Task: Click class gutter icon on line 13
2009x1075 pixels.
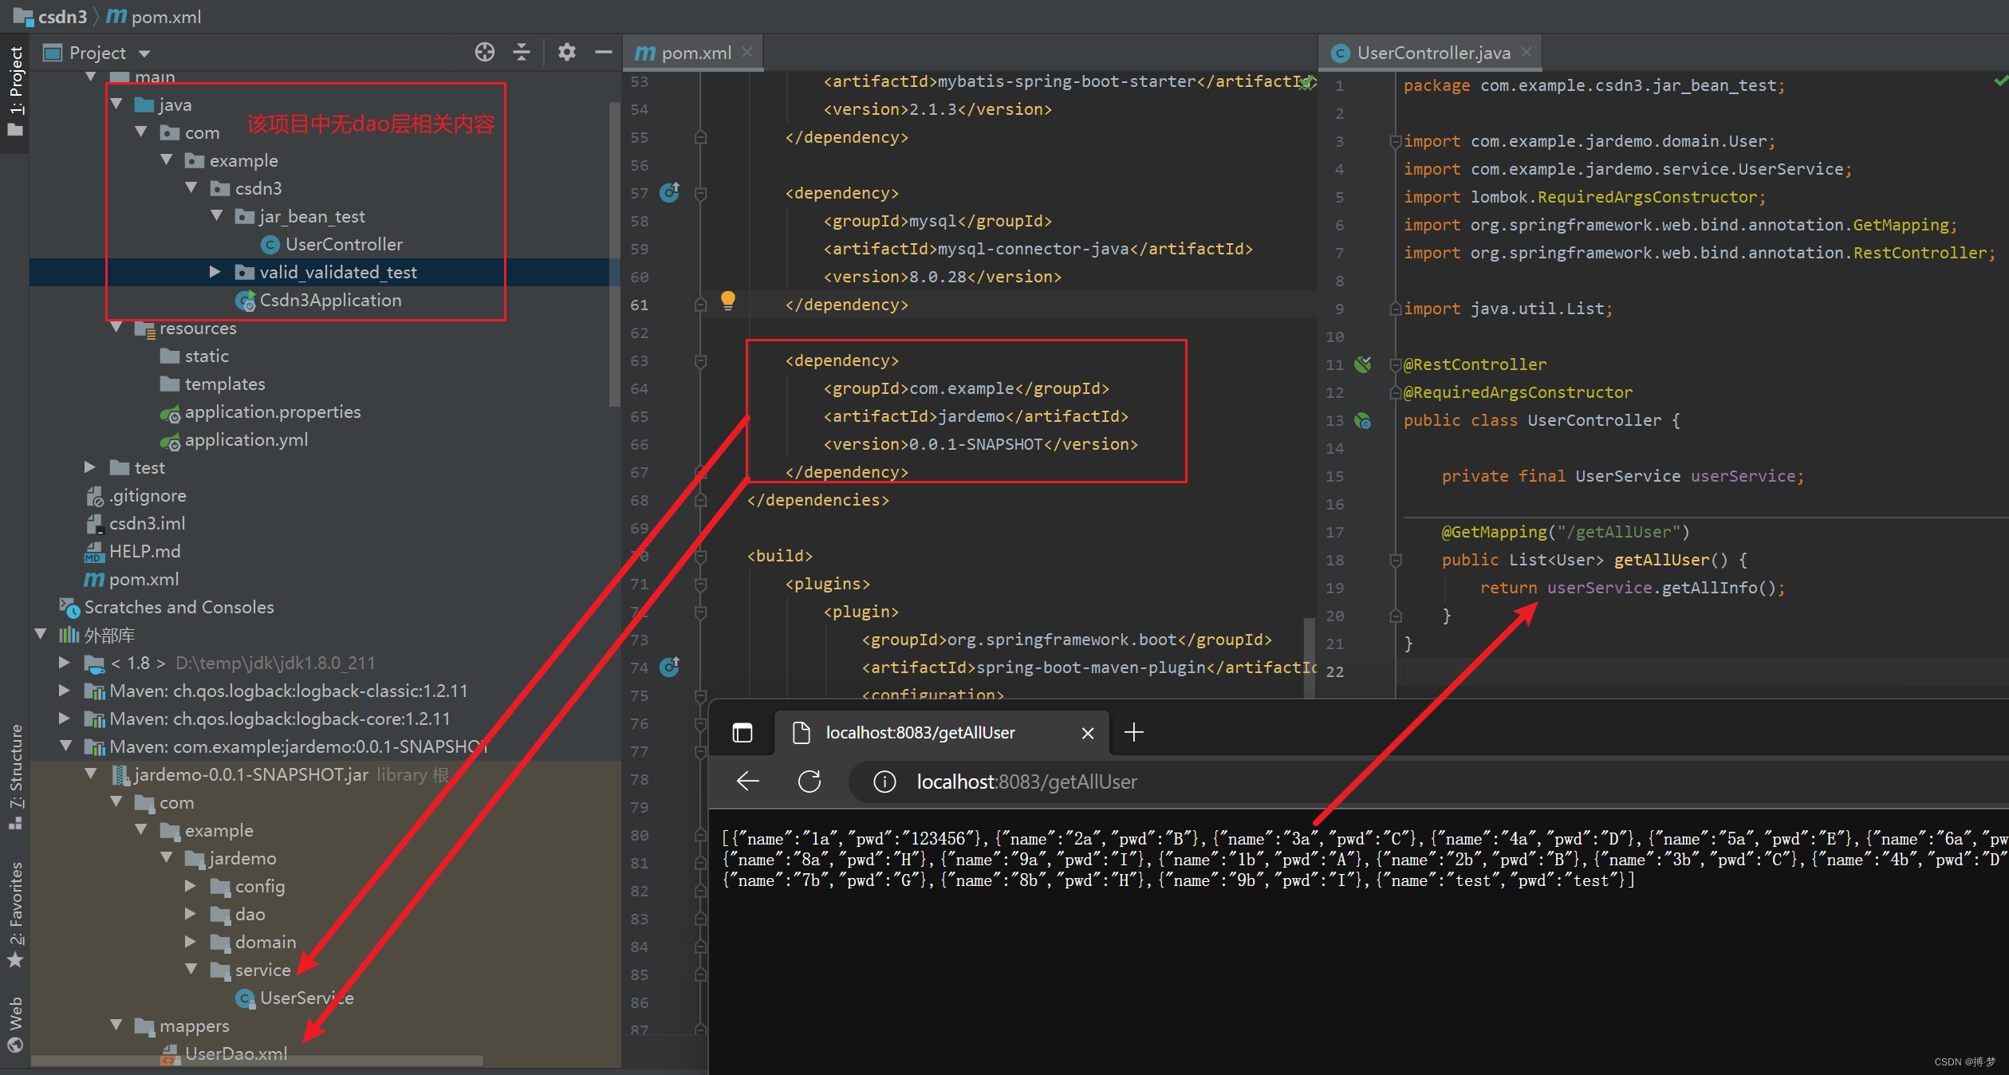Action: 1363,420
